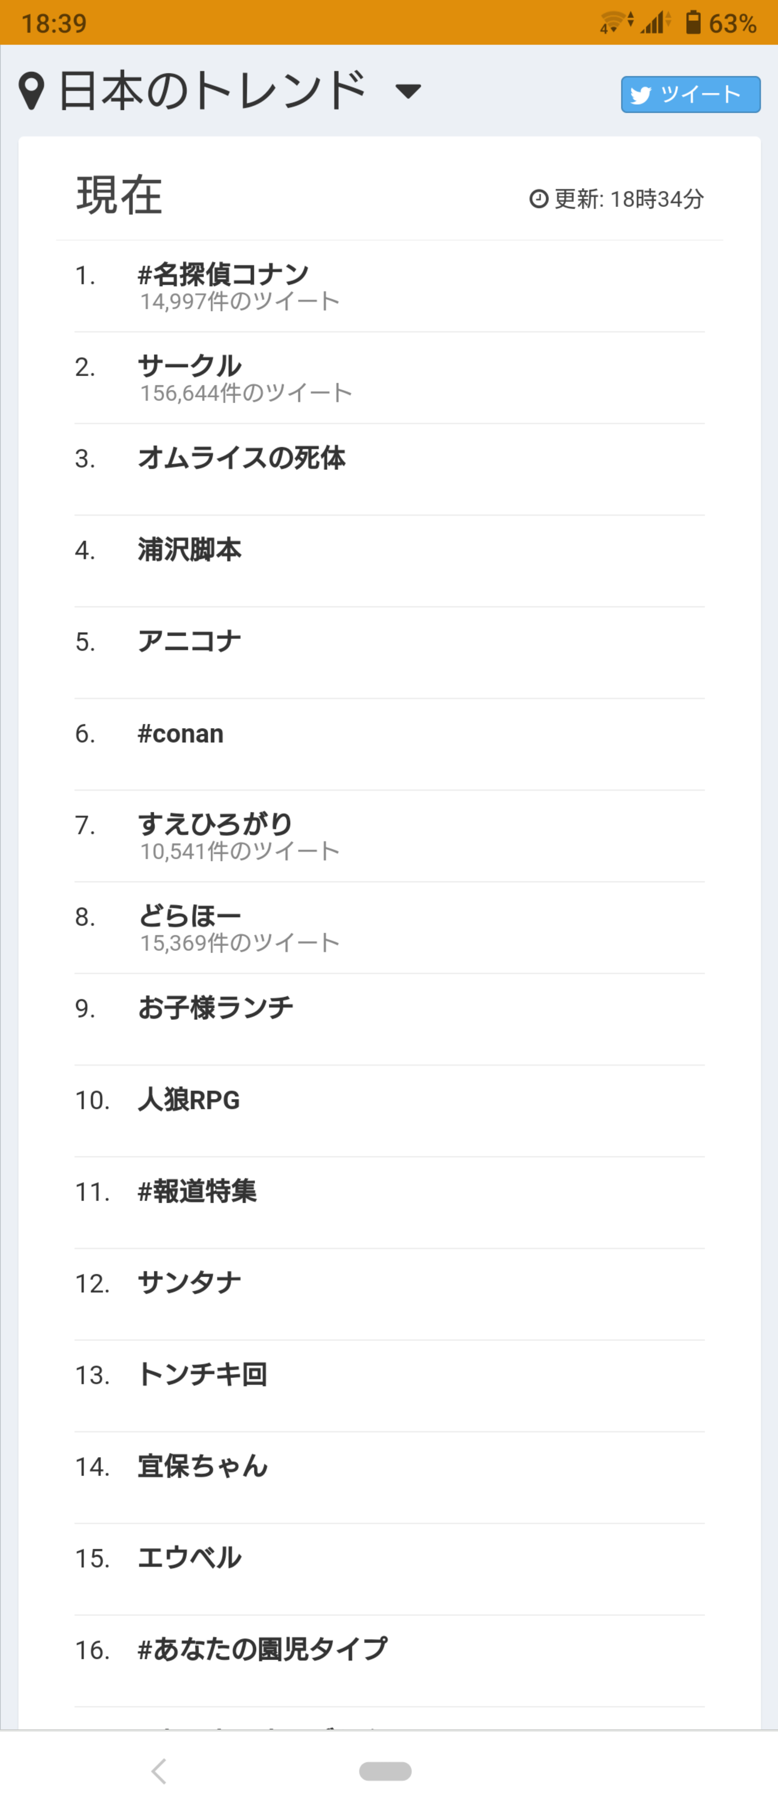Tap the home pill navigation handle
Image resolution: width=778 pixels, height=1819 pixels.
[385, 1770]
